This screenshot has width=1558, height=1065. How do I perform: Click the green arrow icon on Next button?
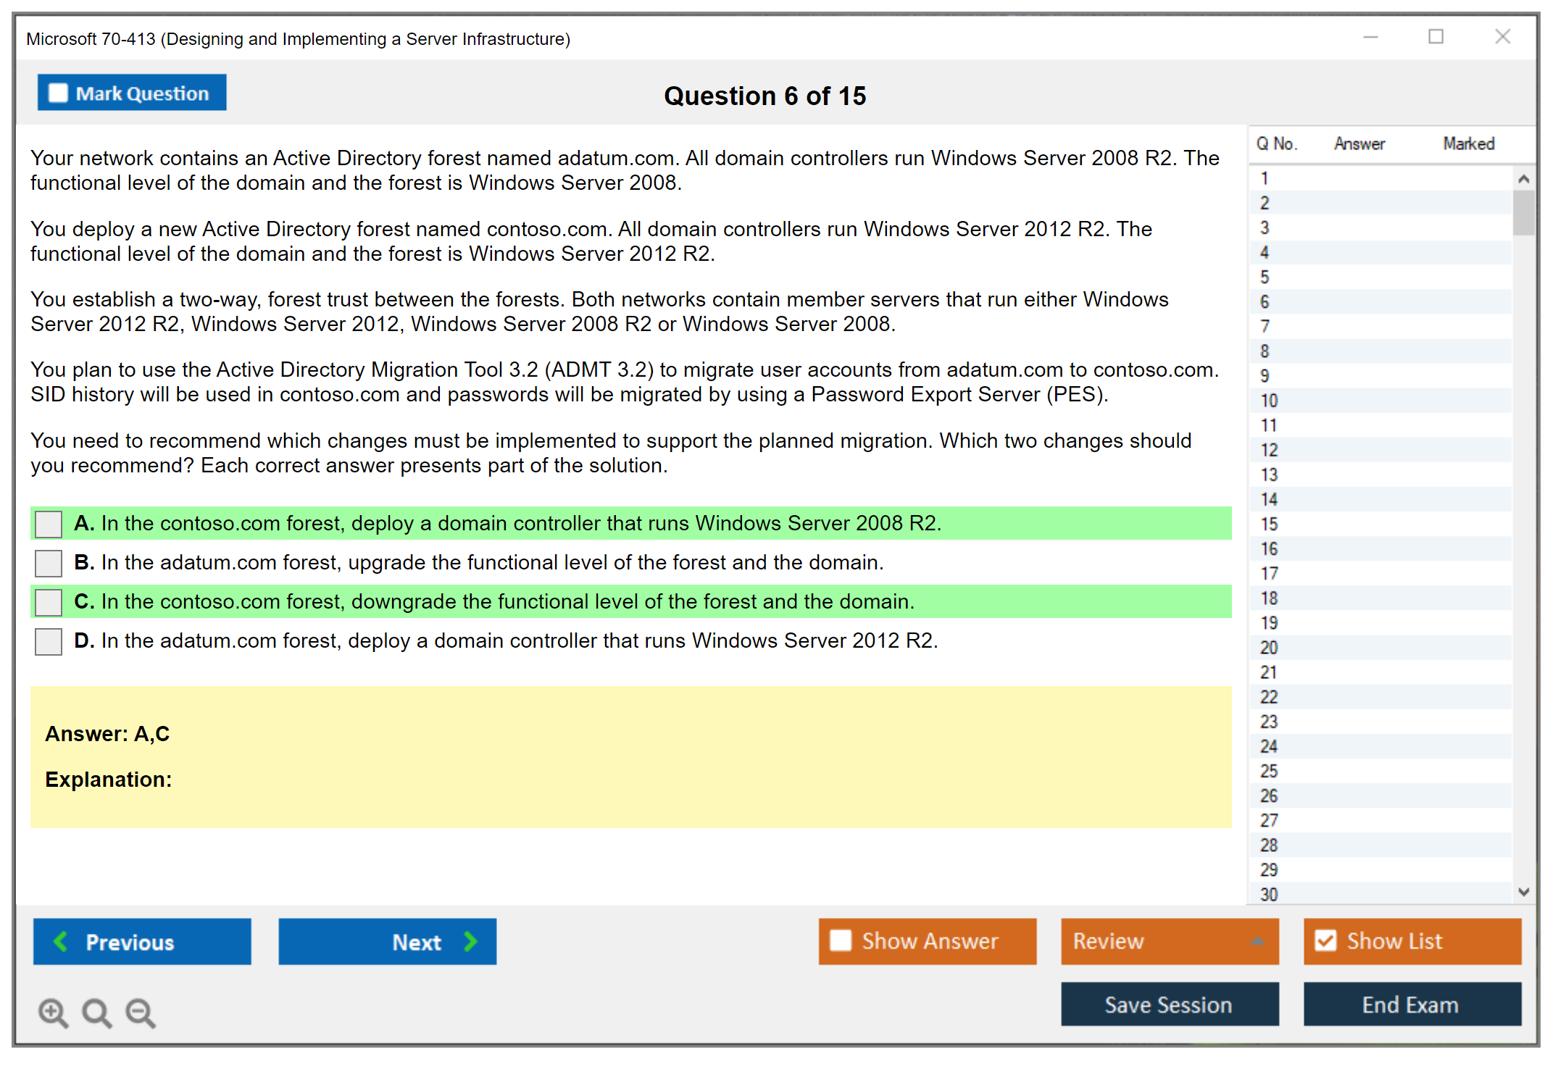470,942
